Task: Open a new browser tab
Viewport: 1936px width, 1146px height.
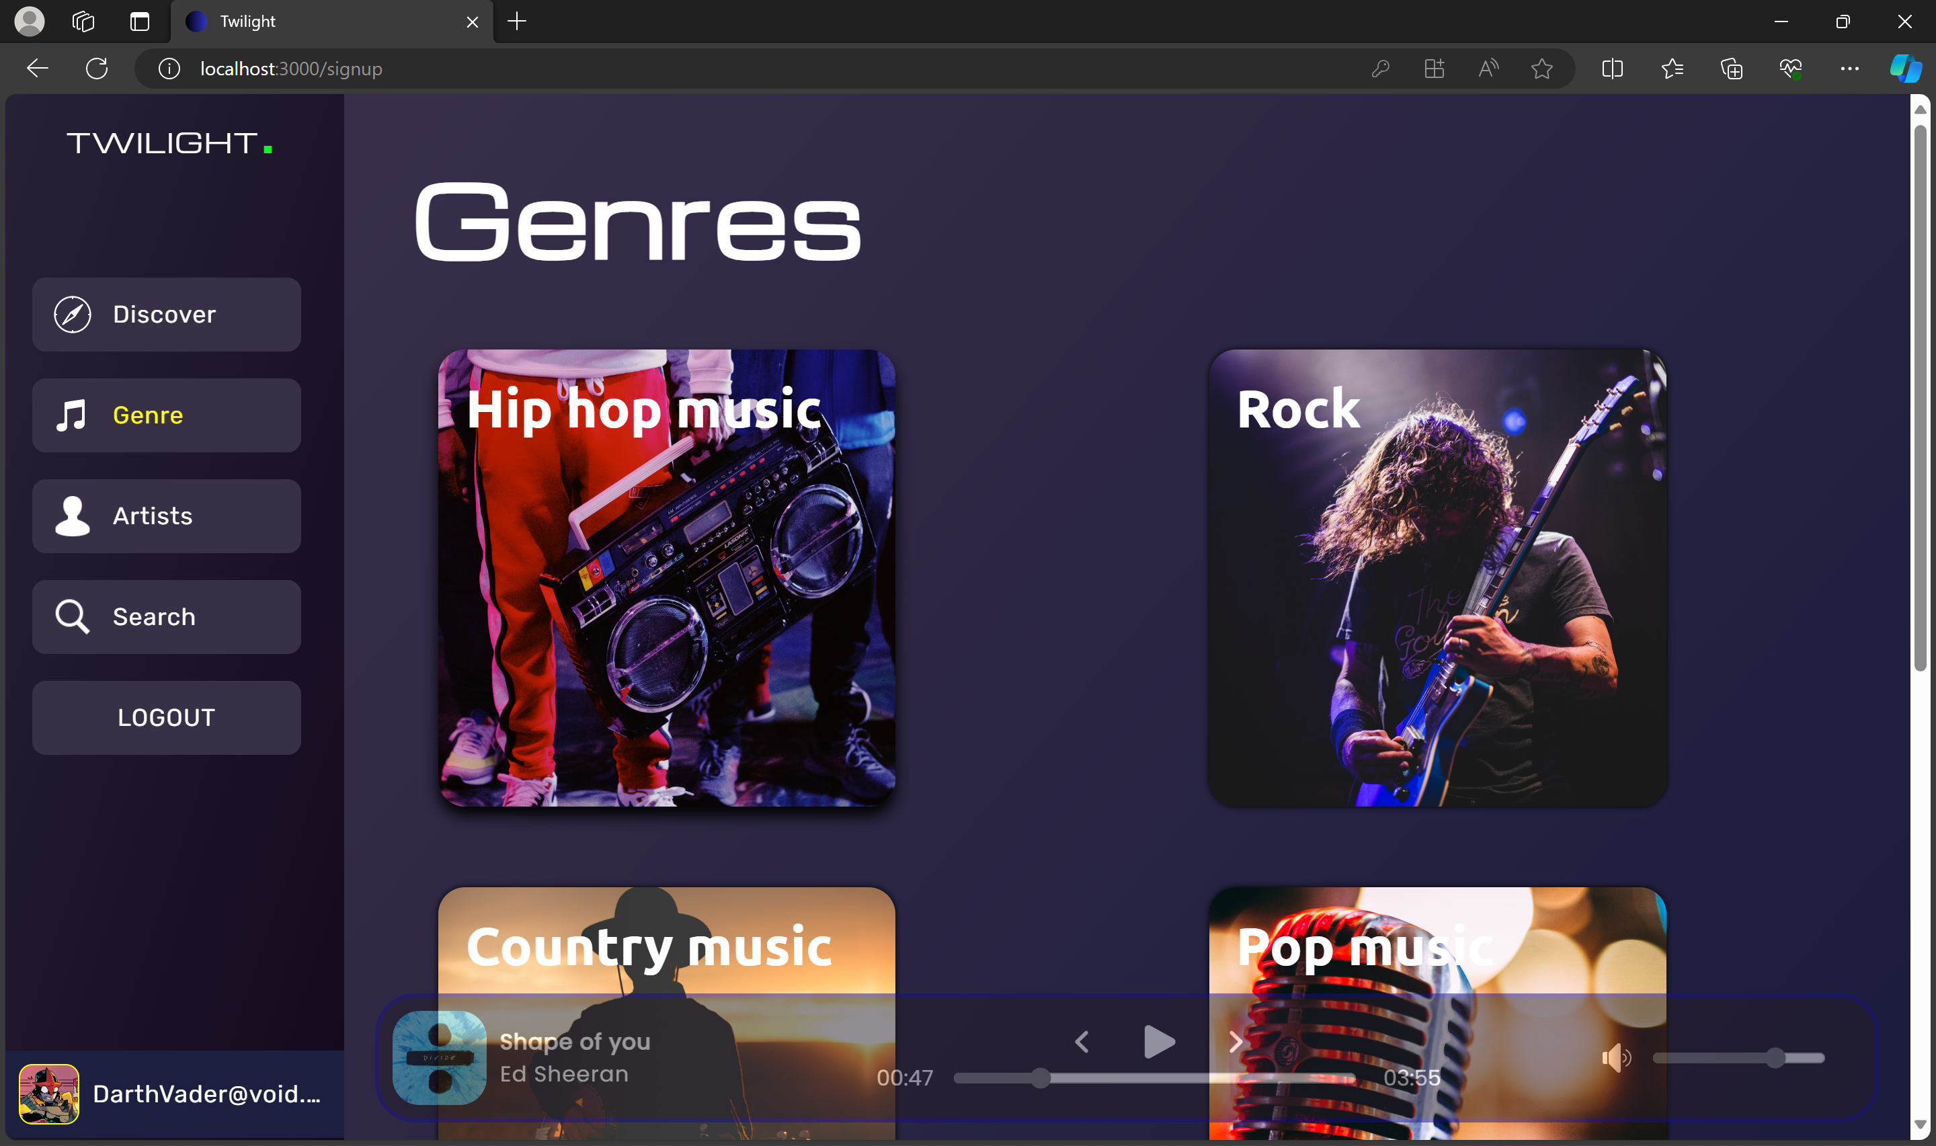Action: pyautogui.click(x=517, y=21)
